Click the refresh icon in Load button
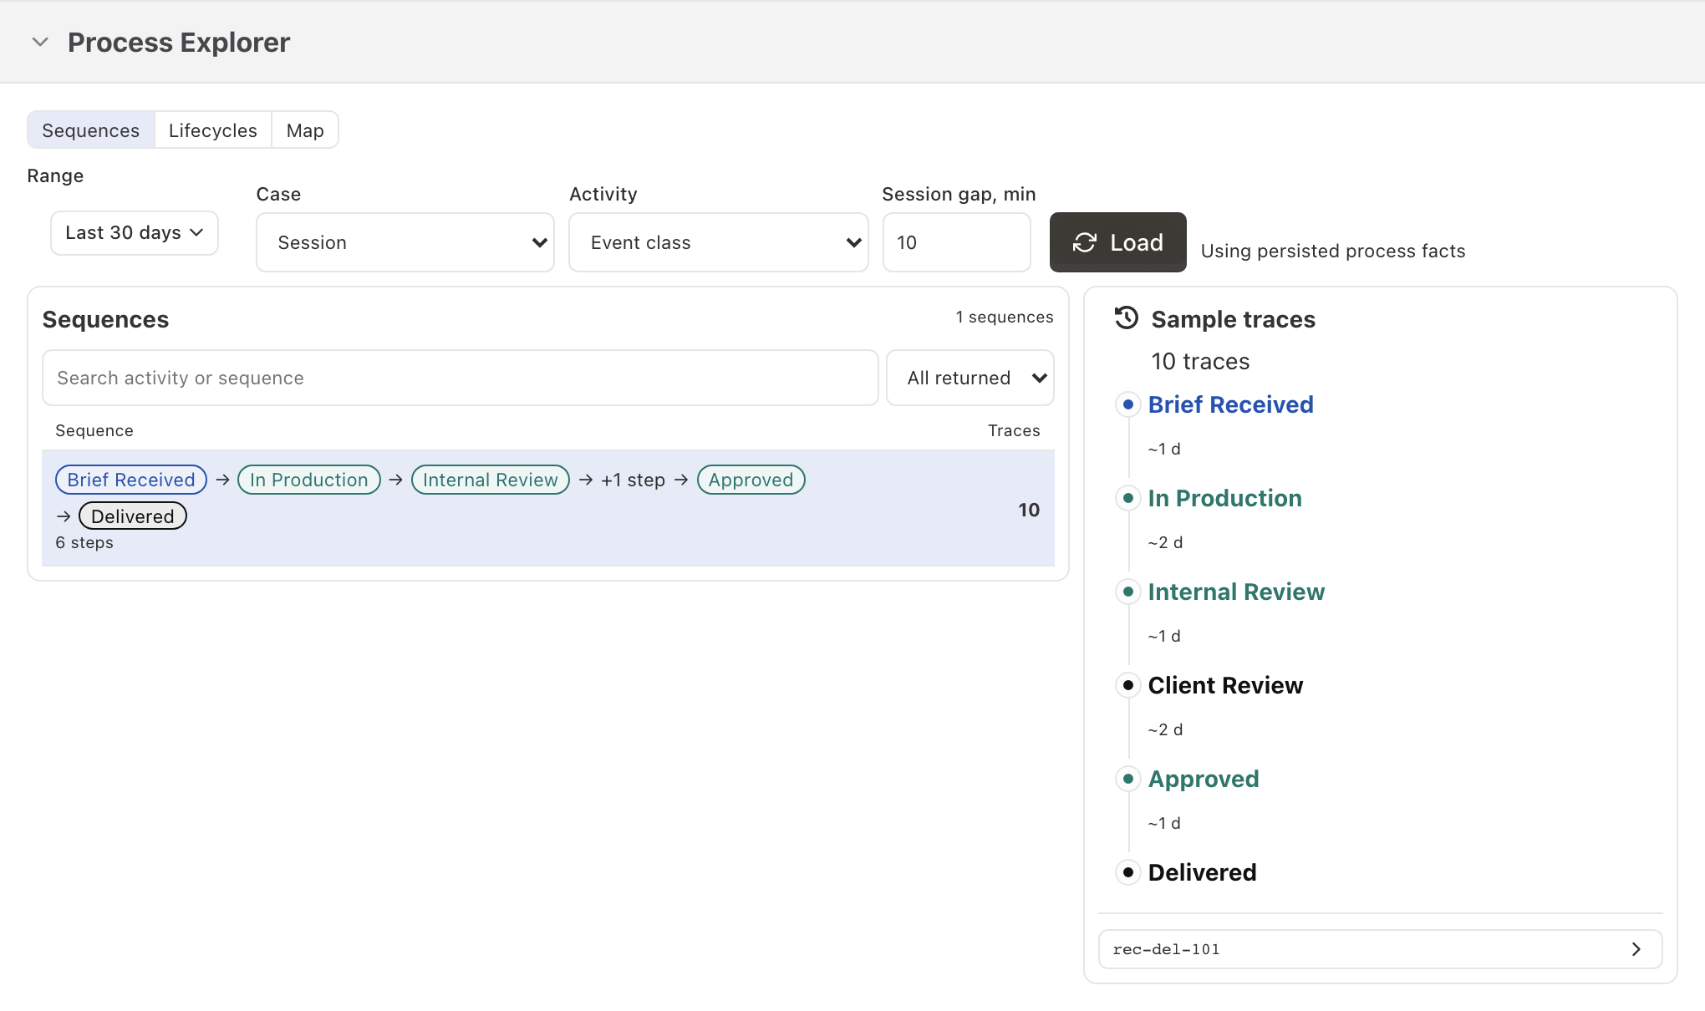Screen dimensions: 1705x1011 (x=1085, y=242)
